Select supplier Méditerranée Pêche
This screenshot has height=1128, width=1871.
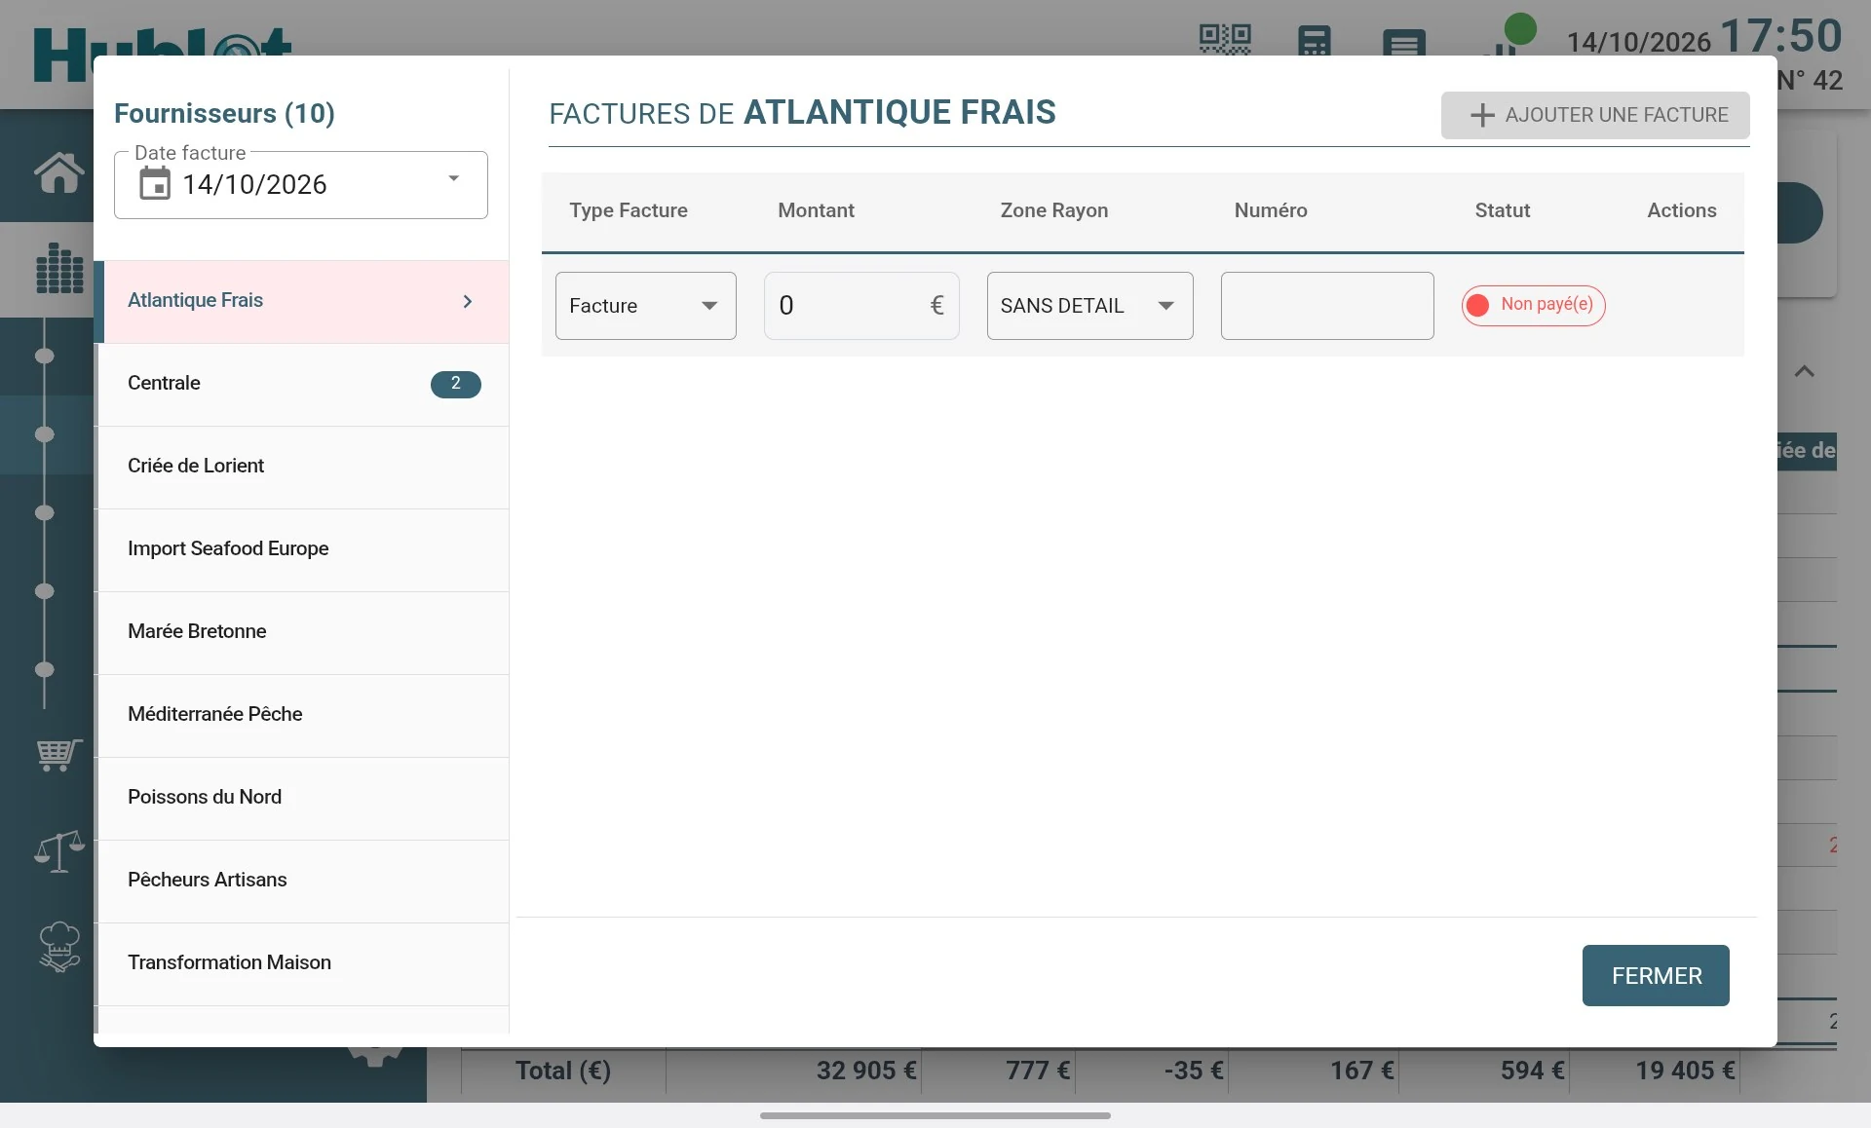(x=303, y=715)
